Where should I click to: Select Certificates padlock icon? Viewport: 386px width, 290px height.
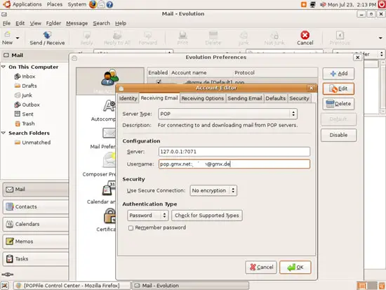coord(109,216)
